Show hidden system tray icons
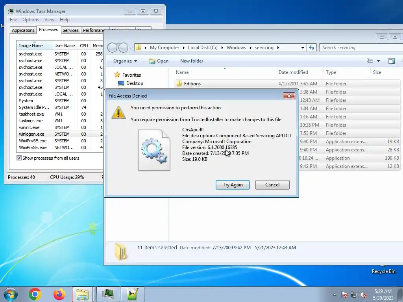The width and height of the screenshot is (403, 302). pyautogui.click(x=335, y=295)
